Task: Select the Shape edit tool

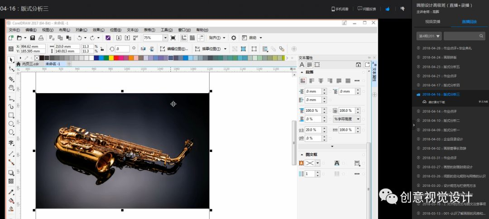Action: click(x=11, y=68)
